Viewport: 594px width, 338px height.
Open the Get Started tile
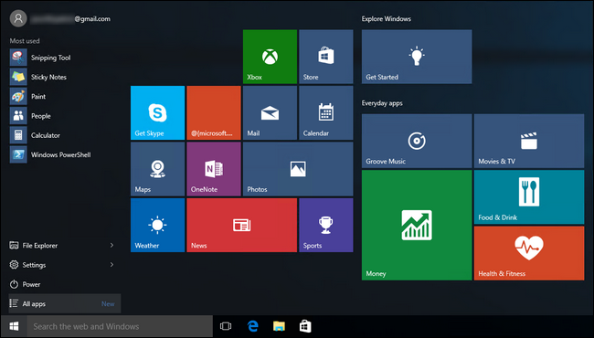point(417,57)
